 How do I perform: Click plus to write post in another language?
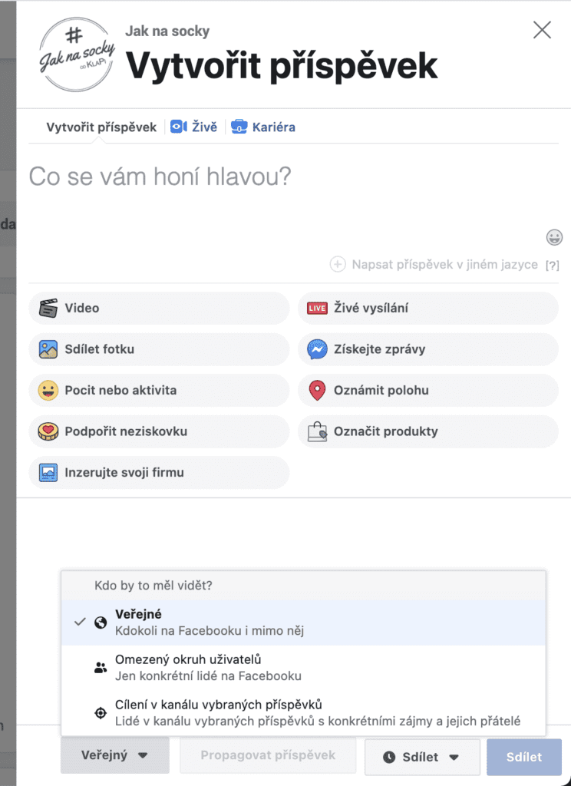pos(337,265)
